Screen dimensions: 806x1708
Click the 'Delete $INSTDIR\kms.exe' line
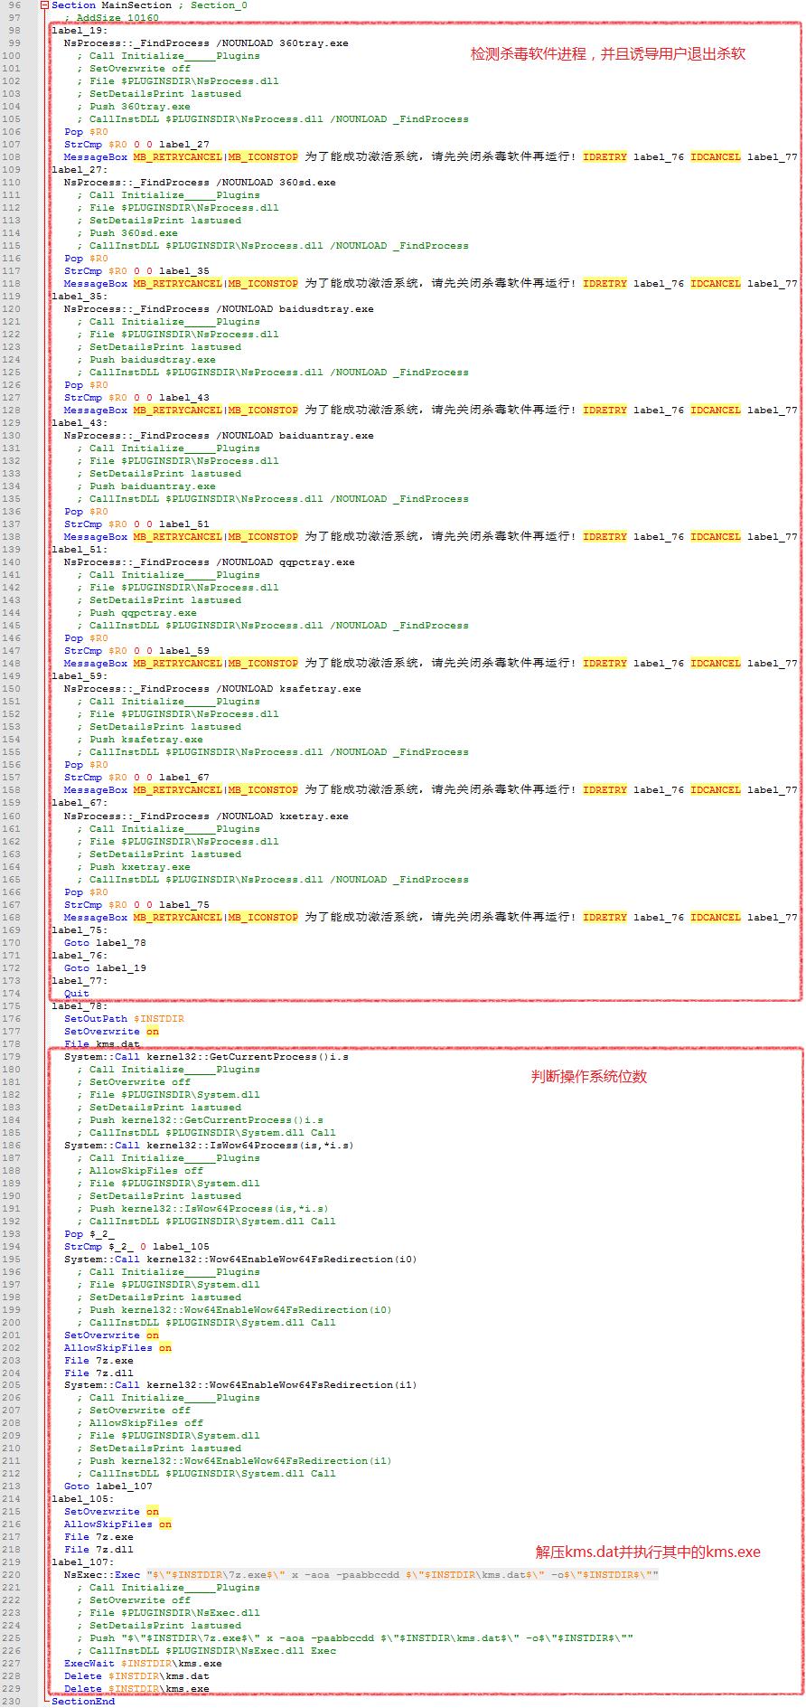click(136, 1689)
